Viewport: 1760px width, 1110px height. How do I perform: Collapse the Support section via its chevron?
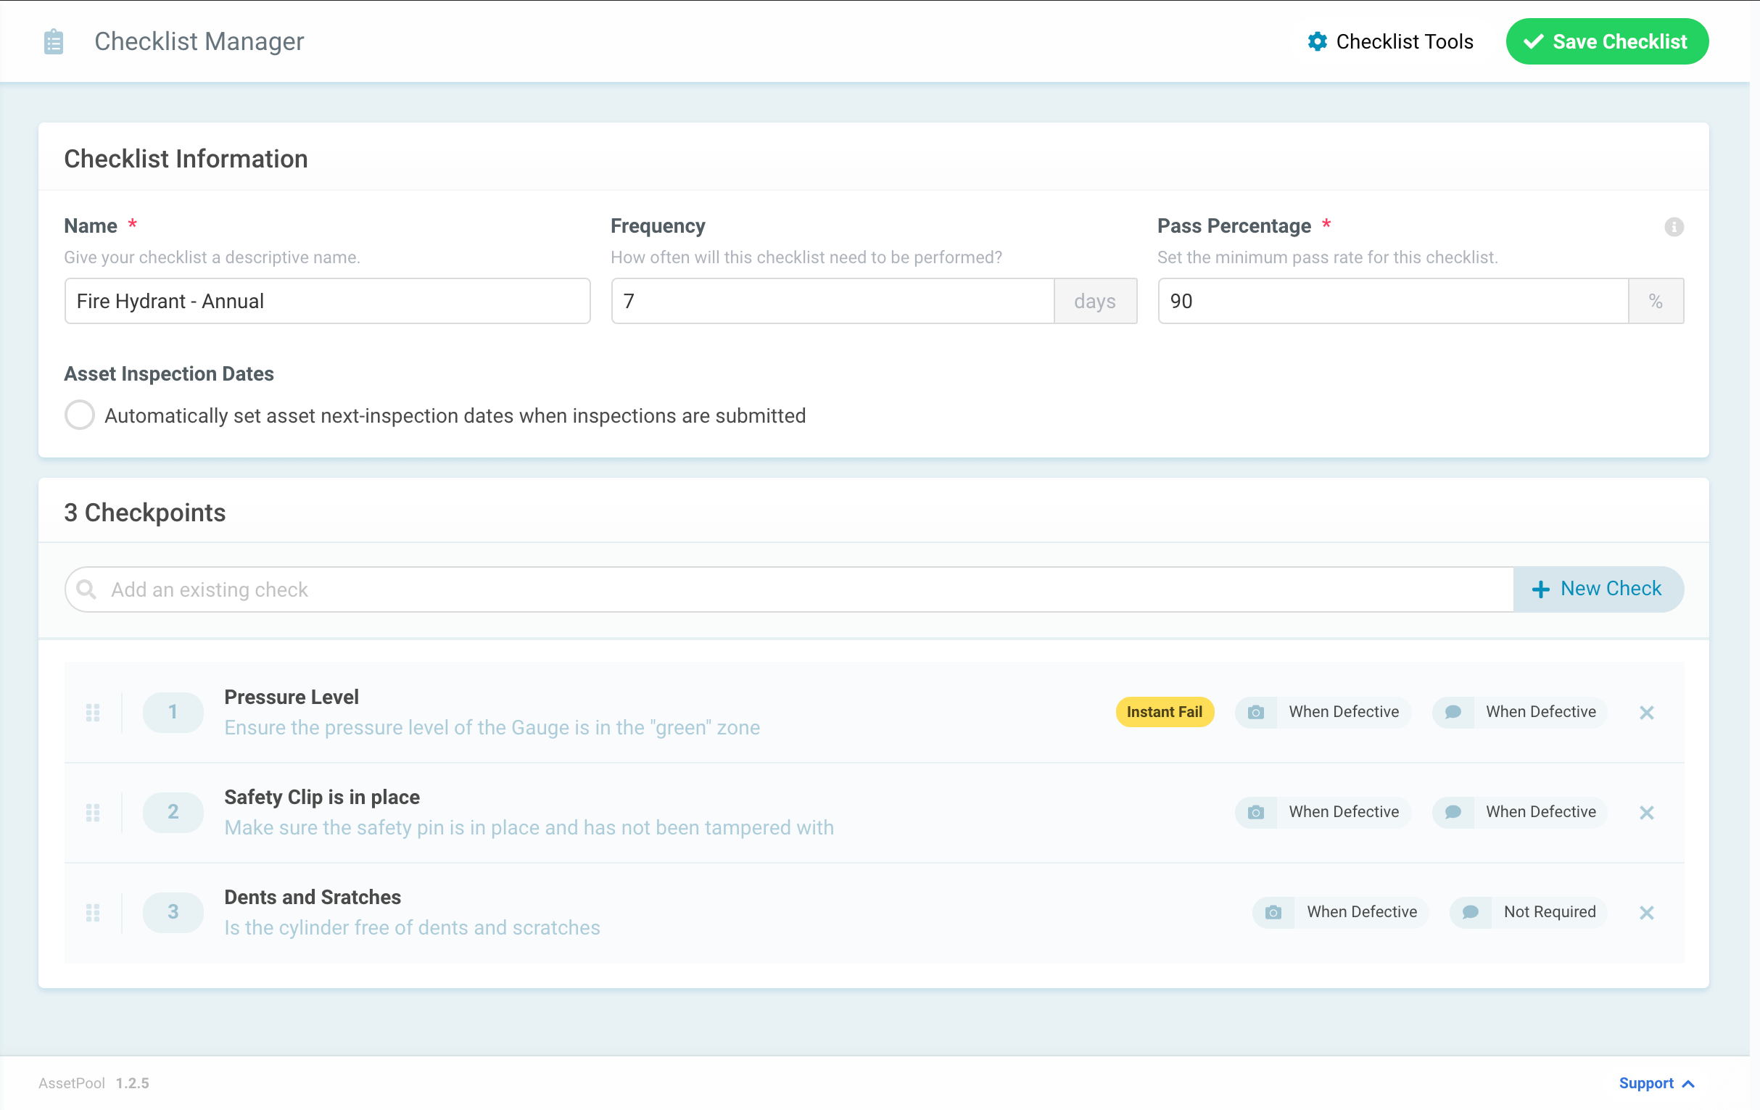coord(1689,1083)
